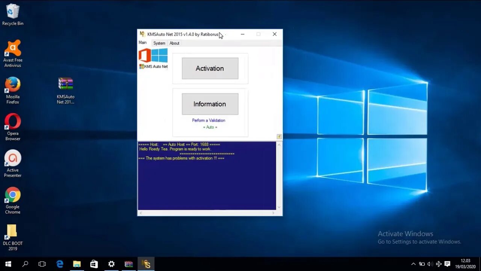Select the Avast Free Antivirus shortcut
Screen dimensions: 481x271
coord(13,54)
